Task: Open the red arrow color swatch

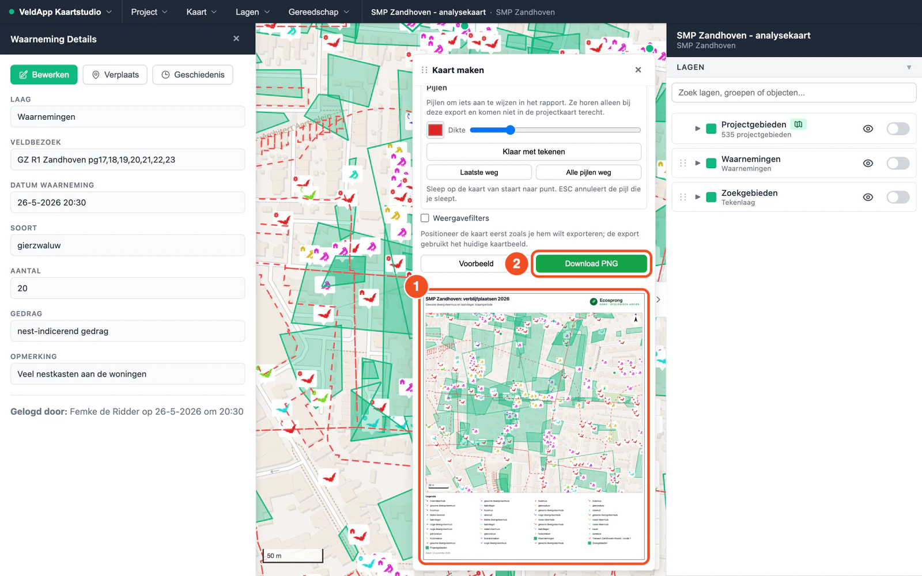Action: [x=435, y=130]
